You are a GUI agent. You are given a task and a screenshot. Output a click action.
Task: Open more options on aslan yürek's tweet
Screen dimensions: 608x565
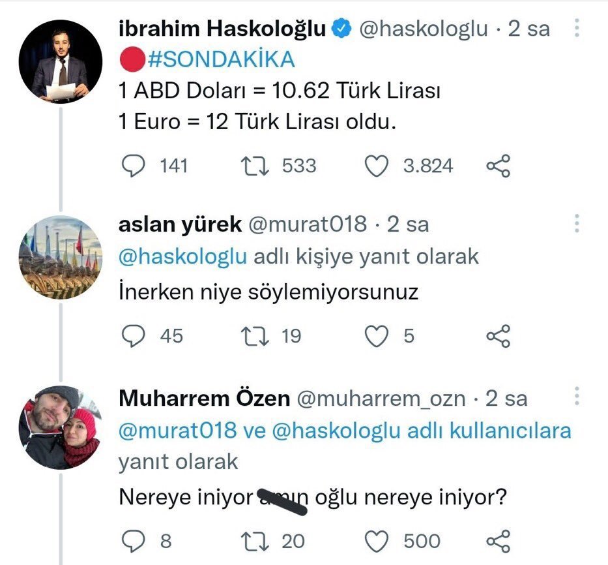(577, 224)
